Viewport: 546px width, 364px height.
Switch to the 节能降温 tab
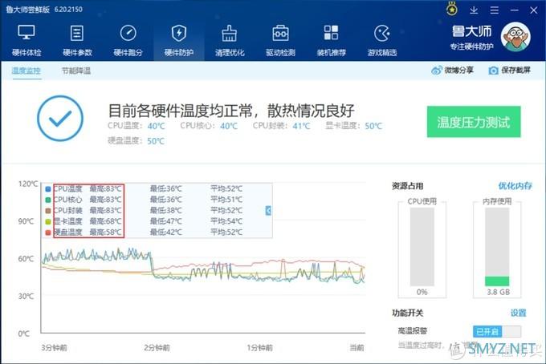[x=76, y=71]
